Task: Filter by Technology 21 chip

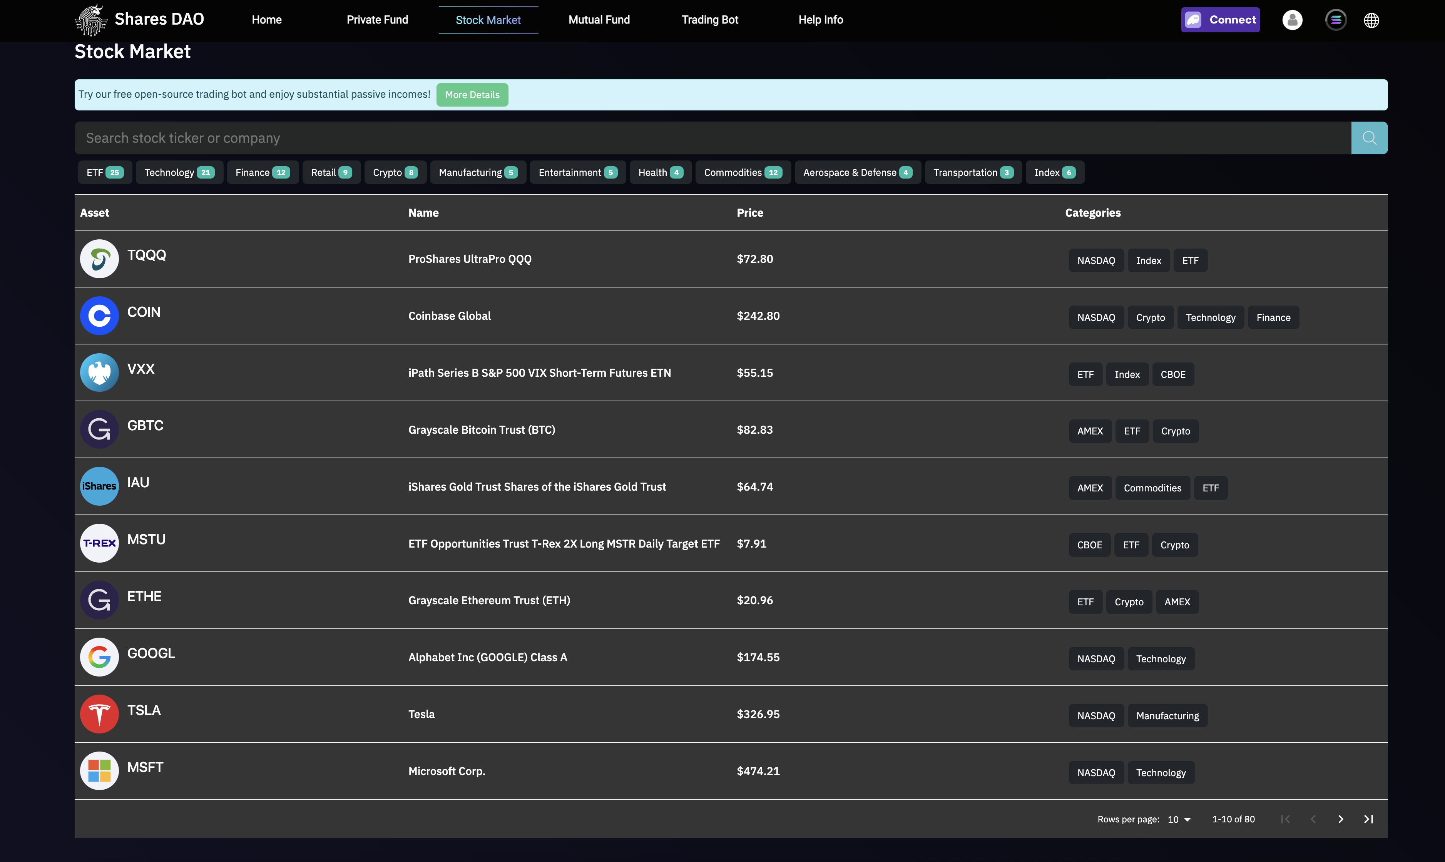Action: click(179, 172)
